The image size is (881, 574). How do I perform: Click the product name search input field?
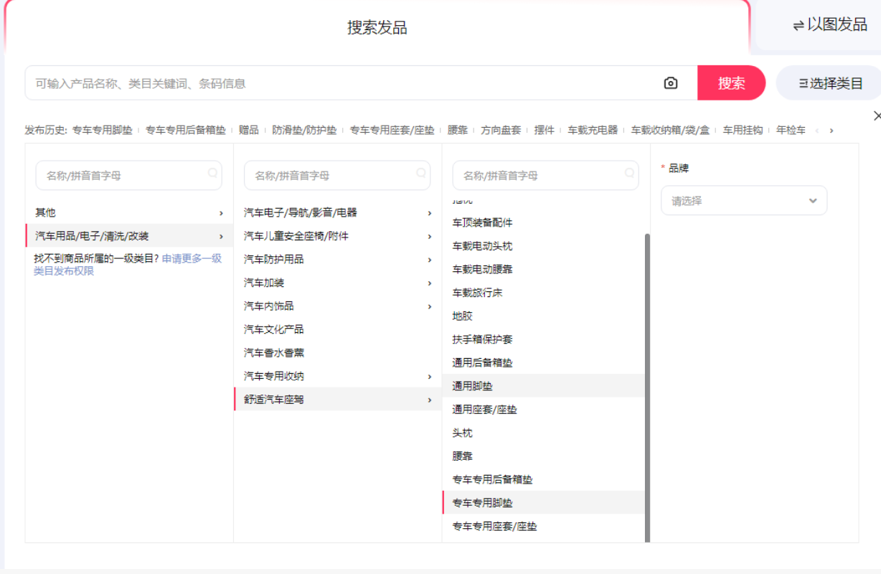[x=344, y=83]
